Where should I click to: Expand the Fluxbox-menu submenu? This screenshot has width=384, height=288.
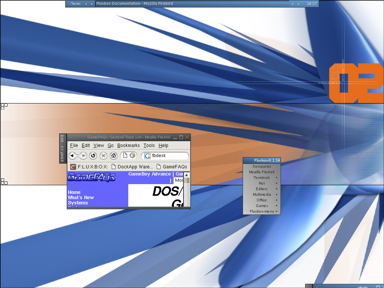pyautogui.click(x=262, y=211)
